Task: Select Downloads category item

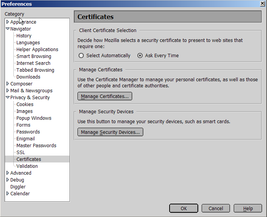Action: (28, 77)
